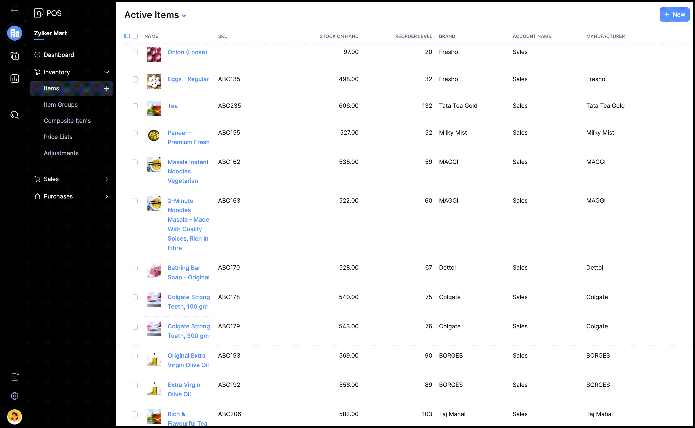
Task: Click the search magnifier icon in the left rail
Action: click(15, 115)
